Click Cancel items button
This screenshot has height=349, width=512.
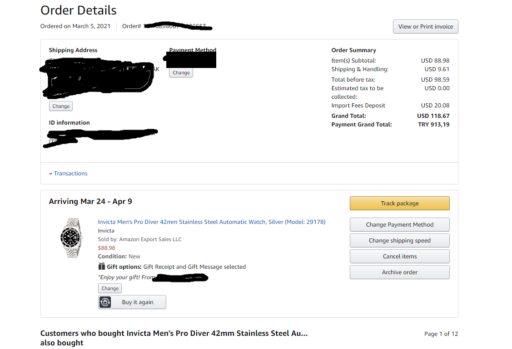[x=399, y=257]
